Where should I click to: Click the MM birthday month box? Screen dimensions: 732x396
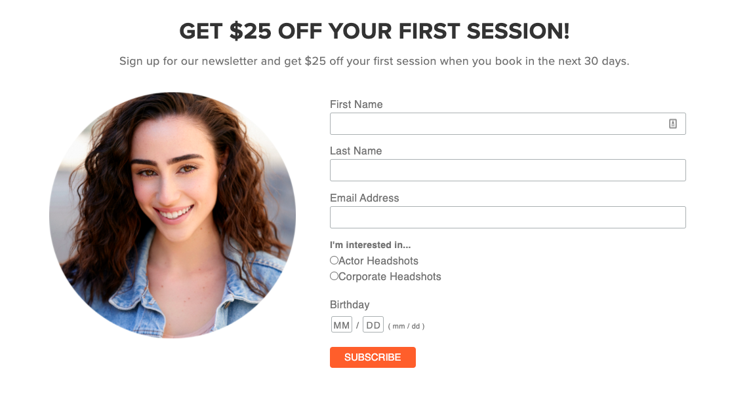click(341, 323)
